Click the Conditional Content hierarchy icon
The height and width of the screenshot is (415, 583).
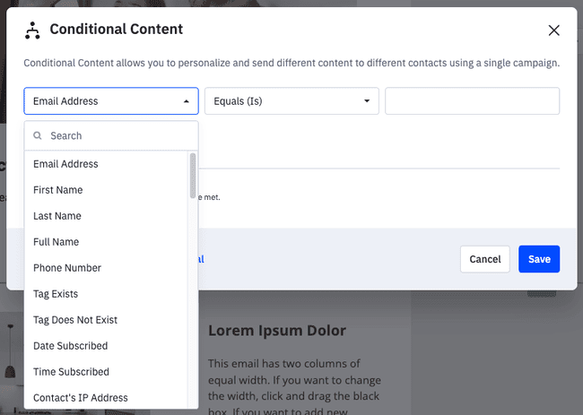click(32, 30)
